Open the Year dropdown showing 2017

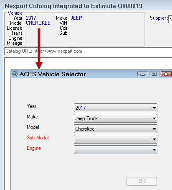pos(116,108)
